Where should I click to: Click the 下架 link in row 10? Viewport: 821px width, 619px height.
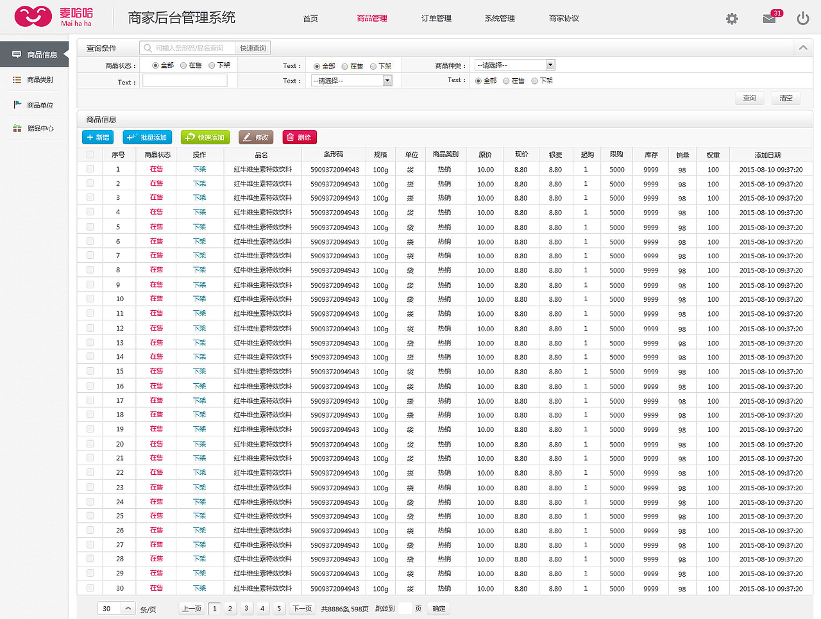(x=199, y=299)
